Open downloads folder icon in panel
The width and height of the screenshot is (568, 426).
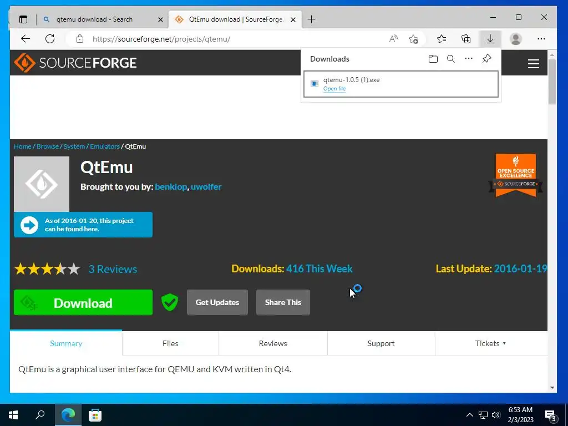point(433,59)
